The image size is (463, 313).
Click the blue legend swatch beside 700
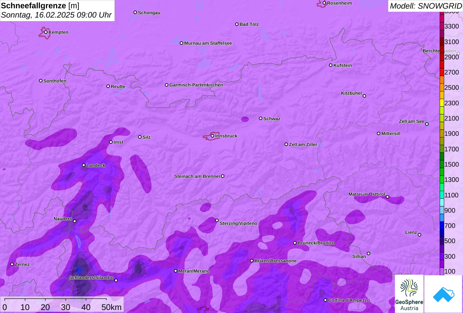click(x=442, y=226)
